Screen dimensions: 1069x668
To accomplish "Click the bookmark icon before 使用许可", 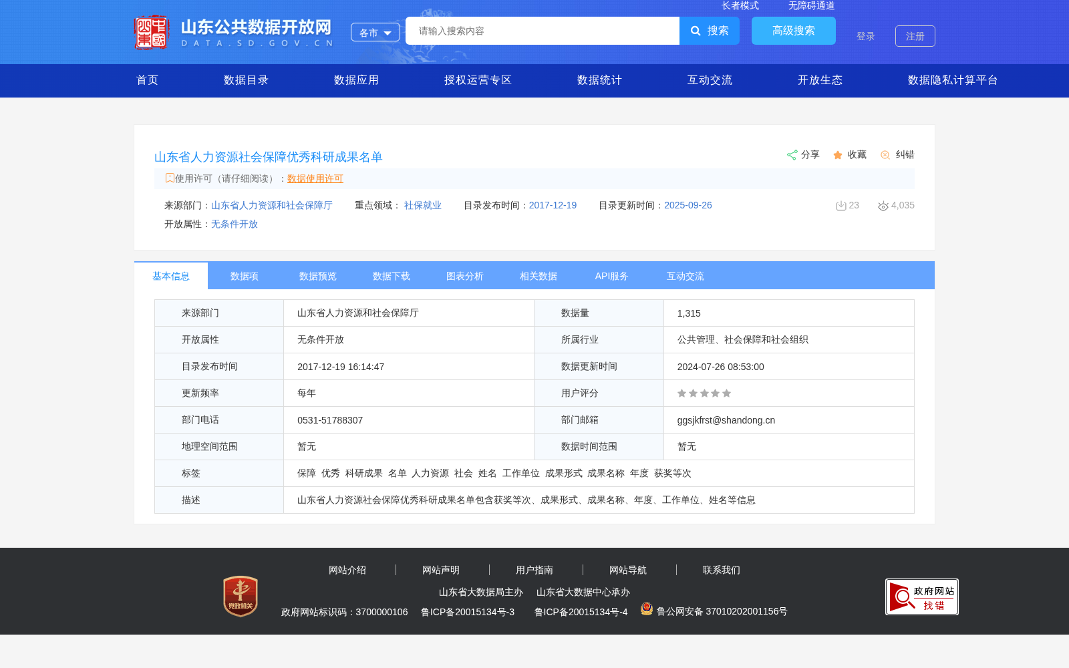I will coord(170,178).
